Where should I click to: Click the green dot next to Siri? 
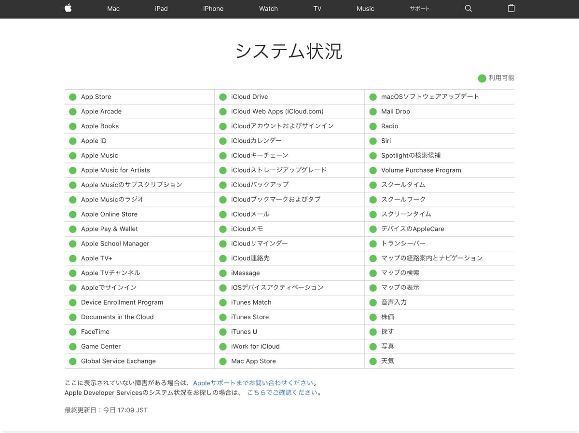[x=372, y=141]
